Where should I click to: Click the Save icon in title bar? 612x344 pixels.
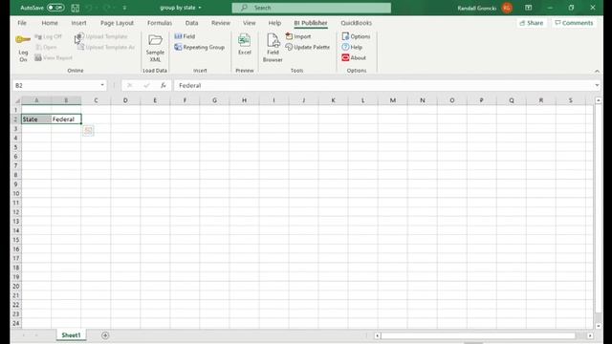76,8
